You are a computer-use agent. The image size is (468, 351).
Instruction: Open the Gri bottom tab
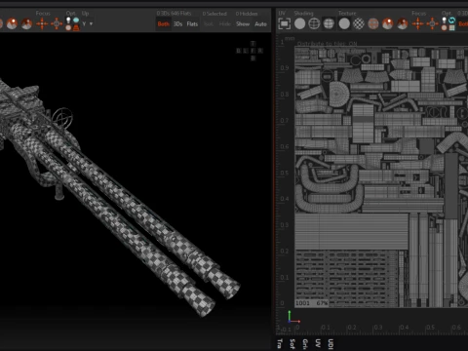coord(305,343)
